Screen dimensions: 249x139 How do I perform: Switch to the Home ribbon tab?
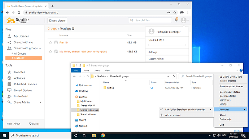86,70
